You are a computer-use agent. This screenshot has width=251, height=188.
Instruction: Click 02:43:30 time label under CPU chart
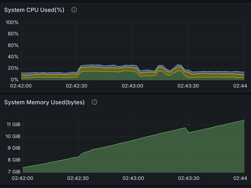pyautogui.click(x=188, y=86)
